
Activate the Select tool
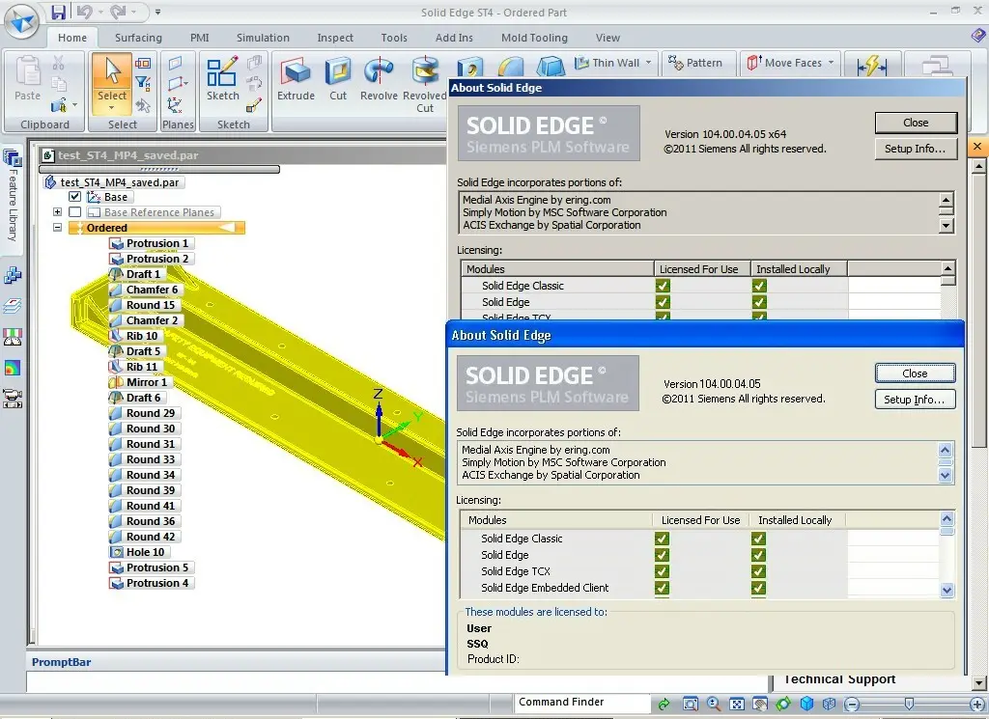(x=112, y=78)
